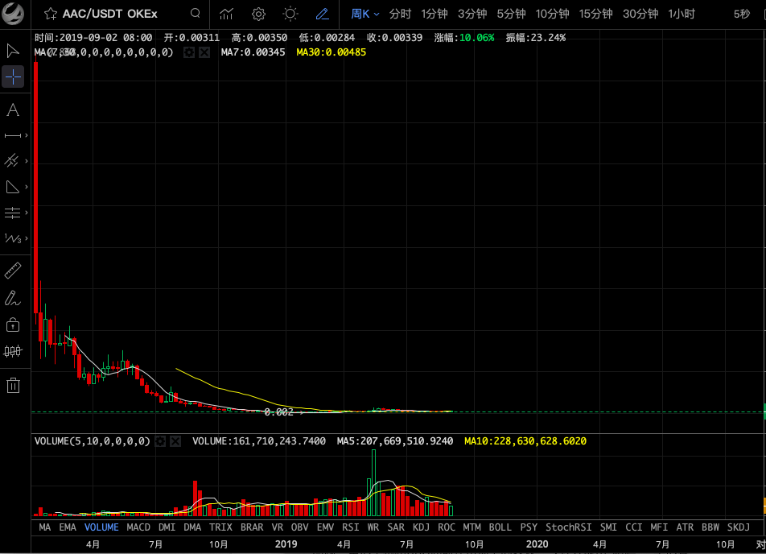This screenshot has height=554, width=766.
Task: Expand line segment tool options arrow
Action: 27,135
